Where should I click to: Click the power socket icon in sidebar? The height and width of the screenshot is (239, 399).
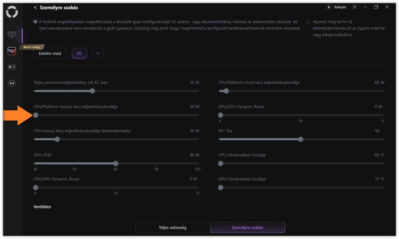coord(12,83)
